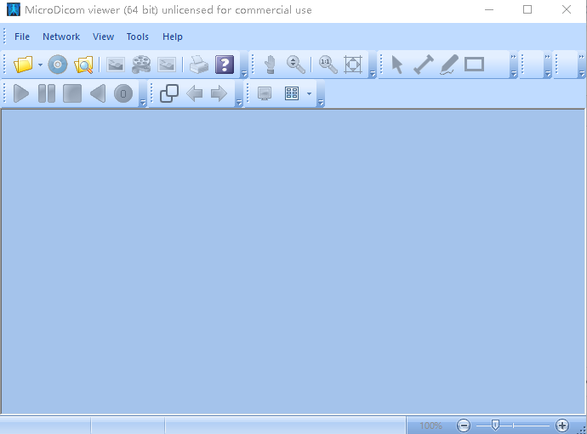Click the Play backward button
587x434 pixels.
[98, 93]
